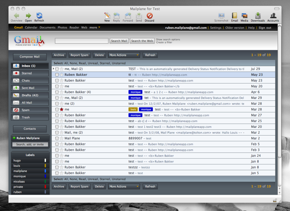Open the Trash folder
290x211 pixels.
(x=30, y=117)
